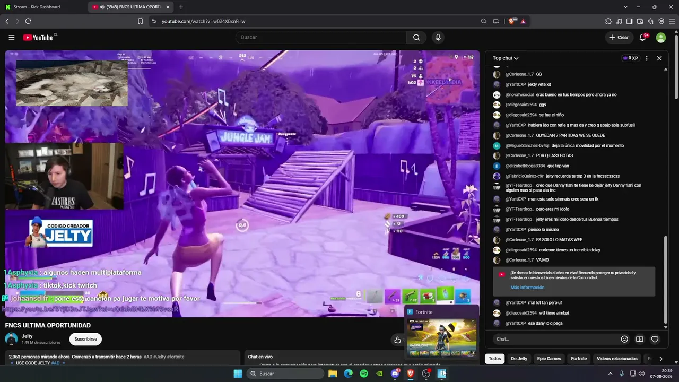This screenshot has height=382, width=679.
Task: Open Microsoft Edge from the taskbar
Action: (348, 374)
